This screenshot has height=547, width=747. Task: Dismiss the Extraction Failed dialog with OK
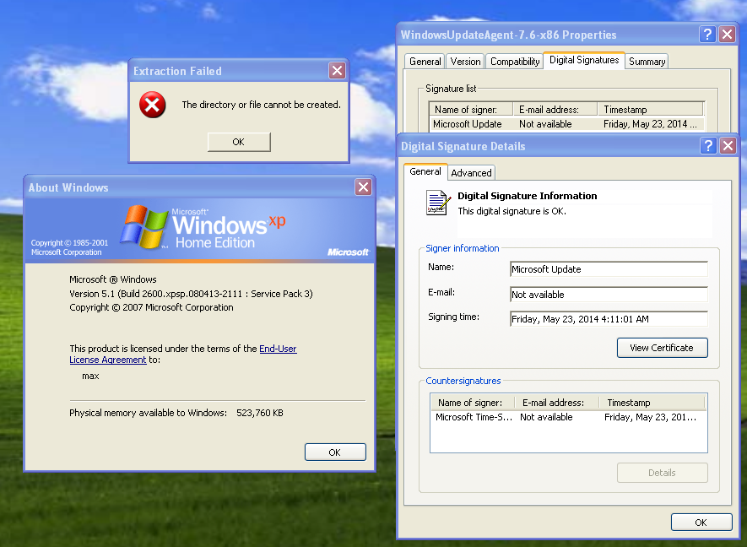(239, 142)
